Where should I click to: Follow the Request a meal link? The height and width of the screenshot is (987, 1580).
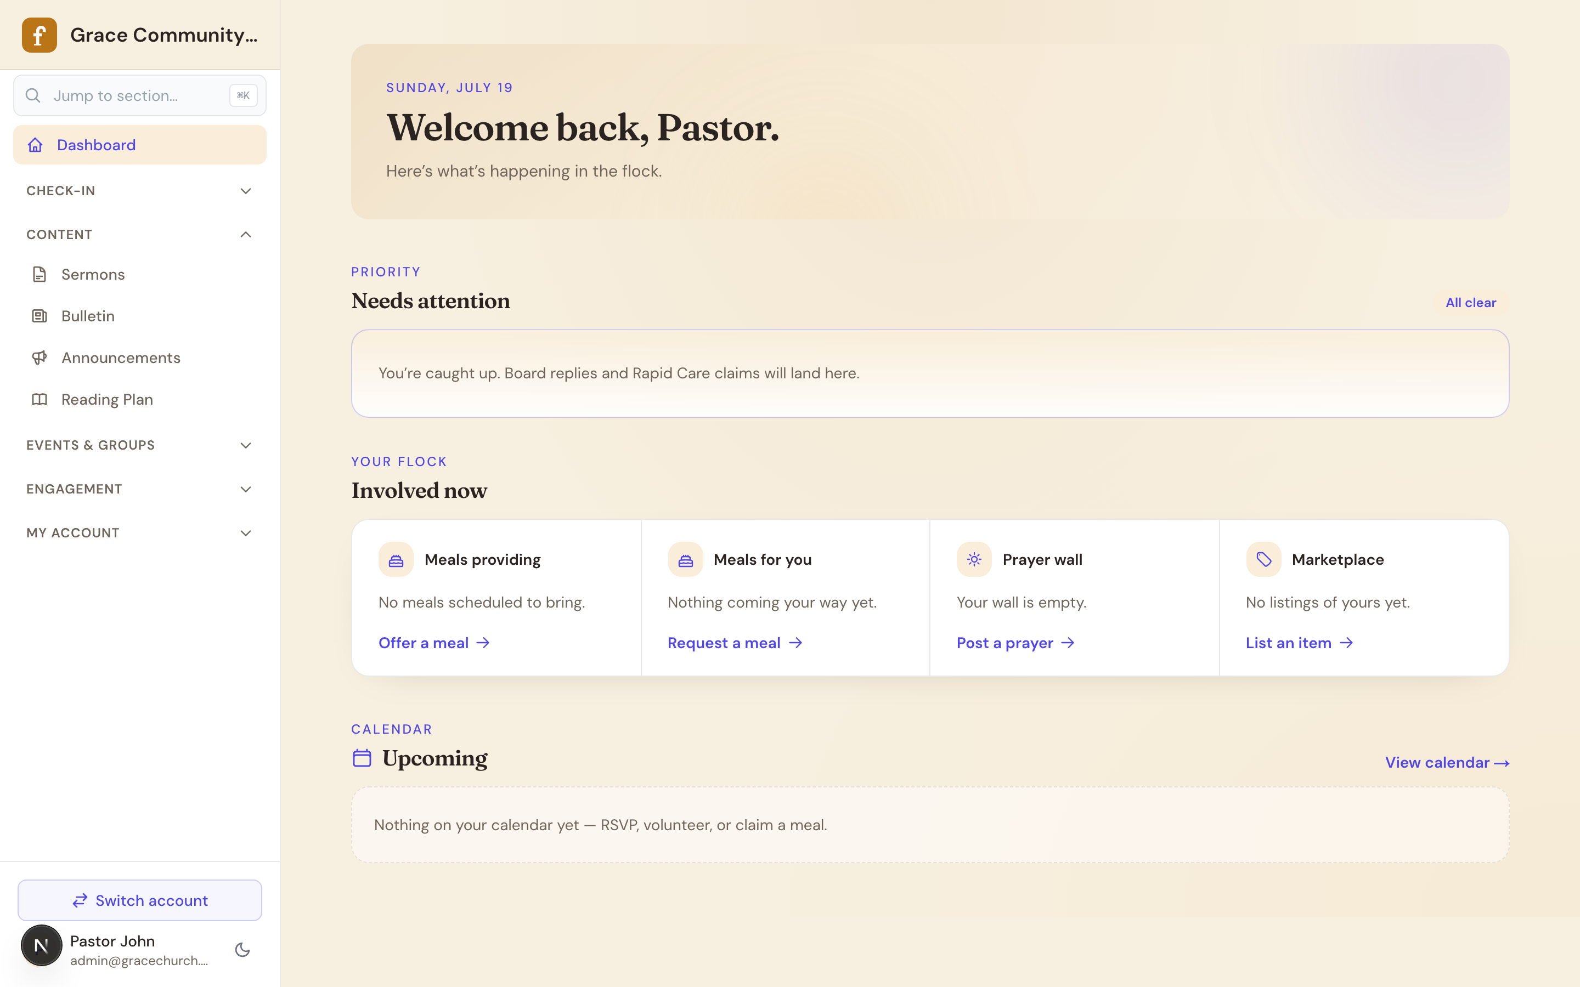pos(735,643)
